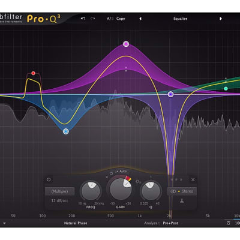Toggle the A/B comparison state

point(110,19)
